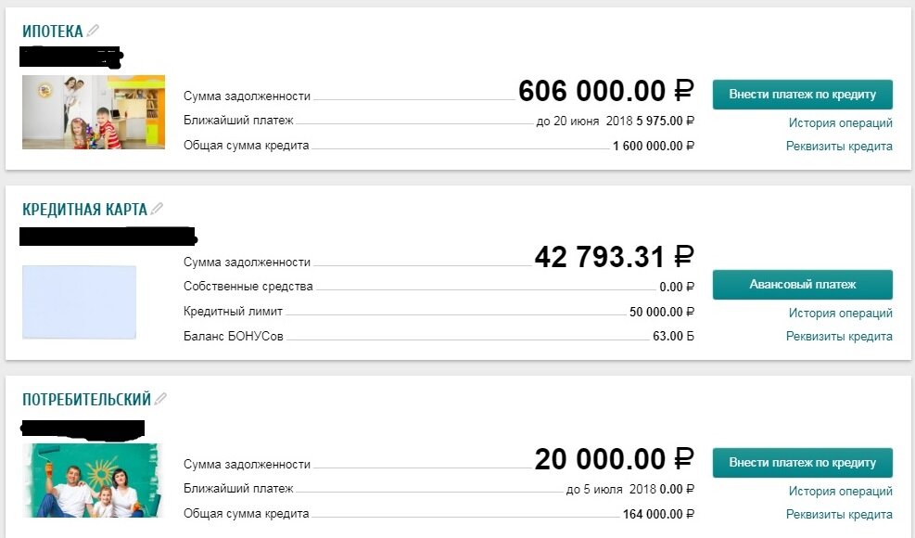Click pencil edit icon next to ИПОТЕКА
This screenshot has width=915, height=538.
[93, 31]
